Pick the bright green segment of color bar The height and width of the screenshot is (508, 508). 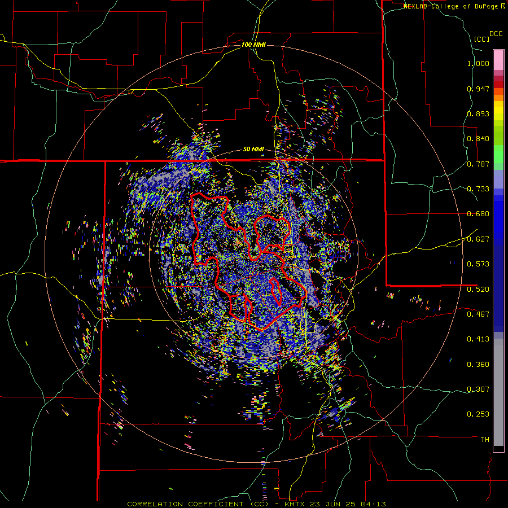(498, 154)
